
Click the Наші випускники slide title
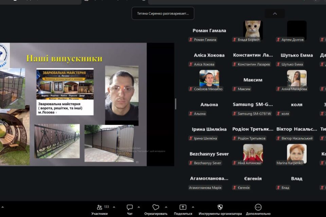point(65,58)
